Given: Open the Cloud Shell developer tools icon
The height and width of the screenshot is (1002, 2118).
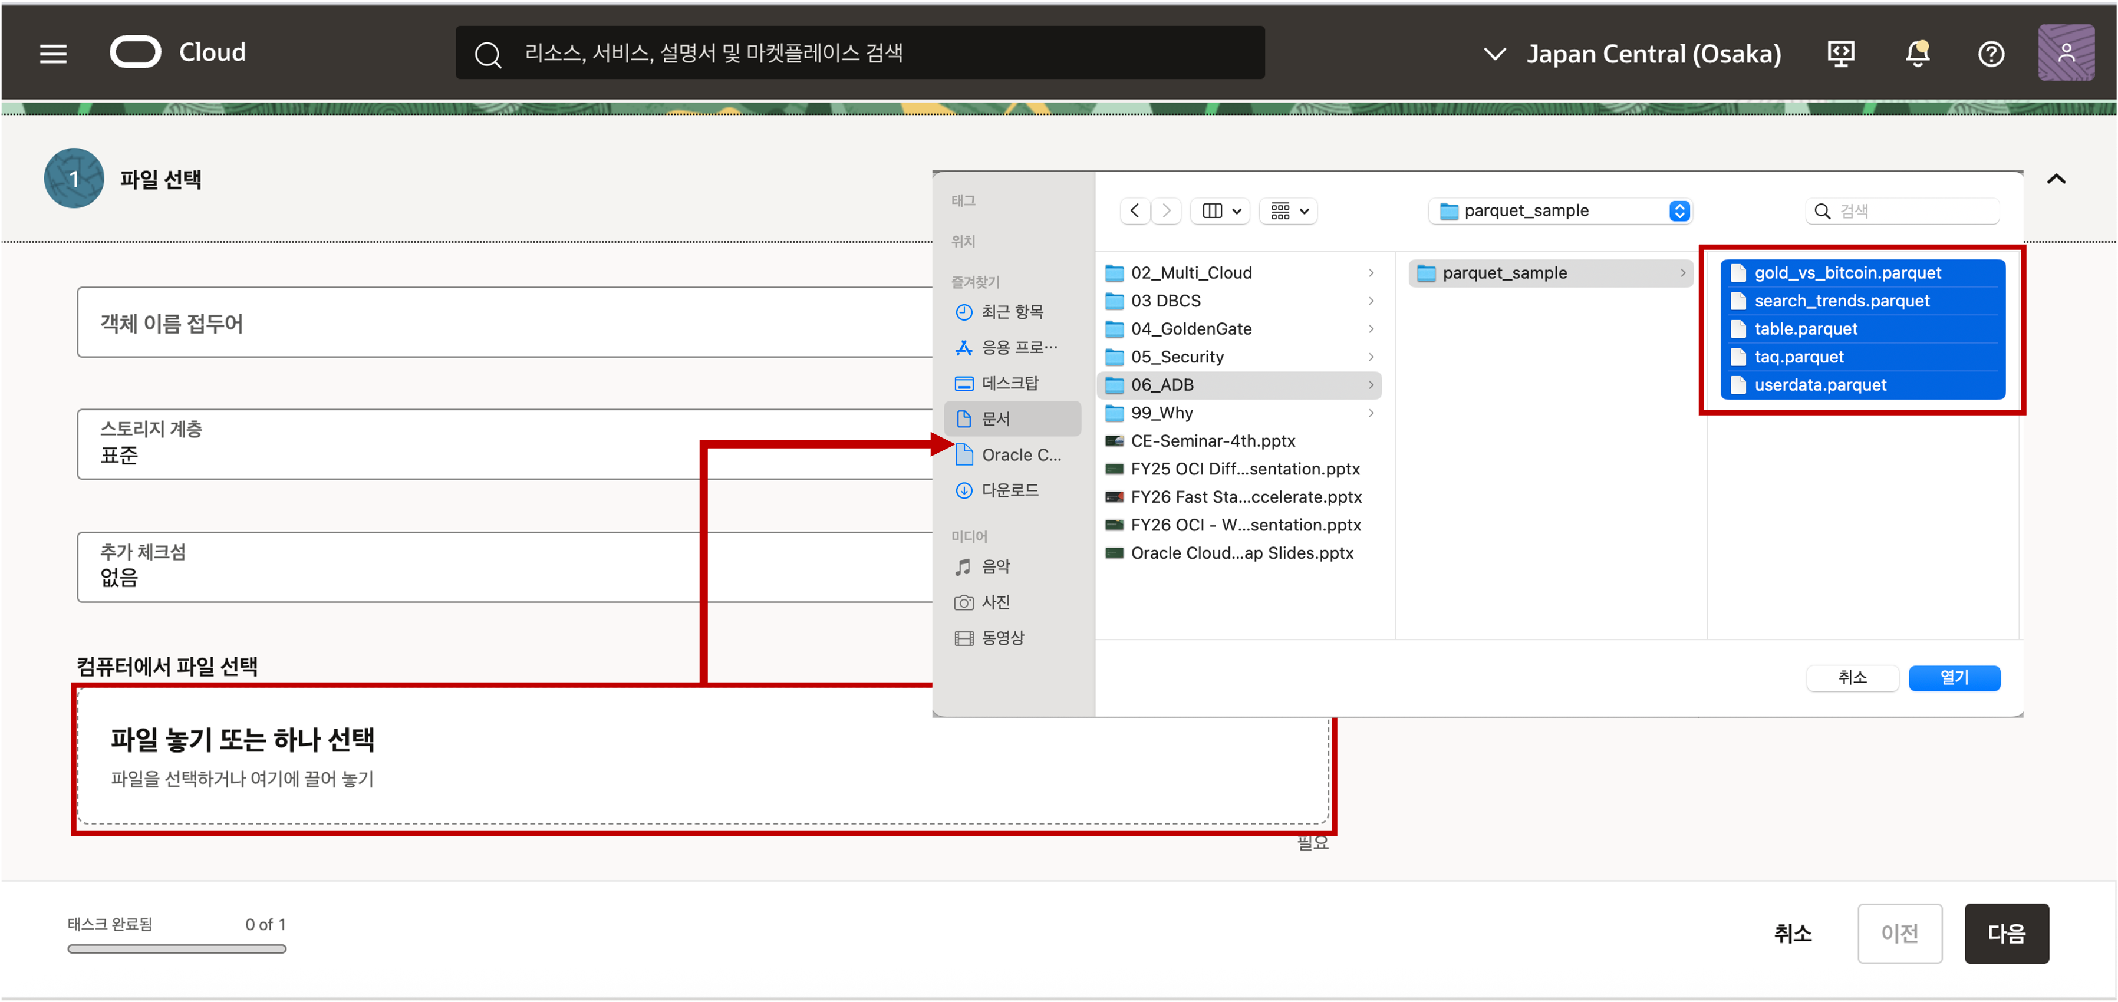Looking at the screenshot, I should [1840, 54].
